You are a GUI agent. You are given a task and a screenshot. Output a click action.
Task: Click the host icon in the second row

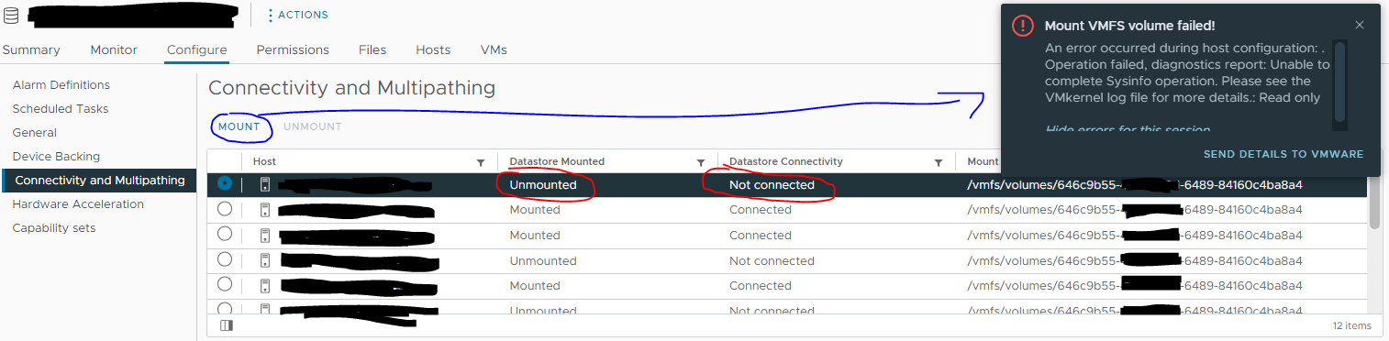point(265,210)
